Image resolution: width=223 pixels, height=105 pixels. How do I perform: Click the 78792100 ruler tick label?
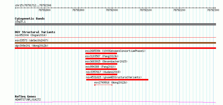(146, 10)
